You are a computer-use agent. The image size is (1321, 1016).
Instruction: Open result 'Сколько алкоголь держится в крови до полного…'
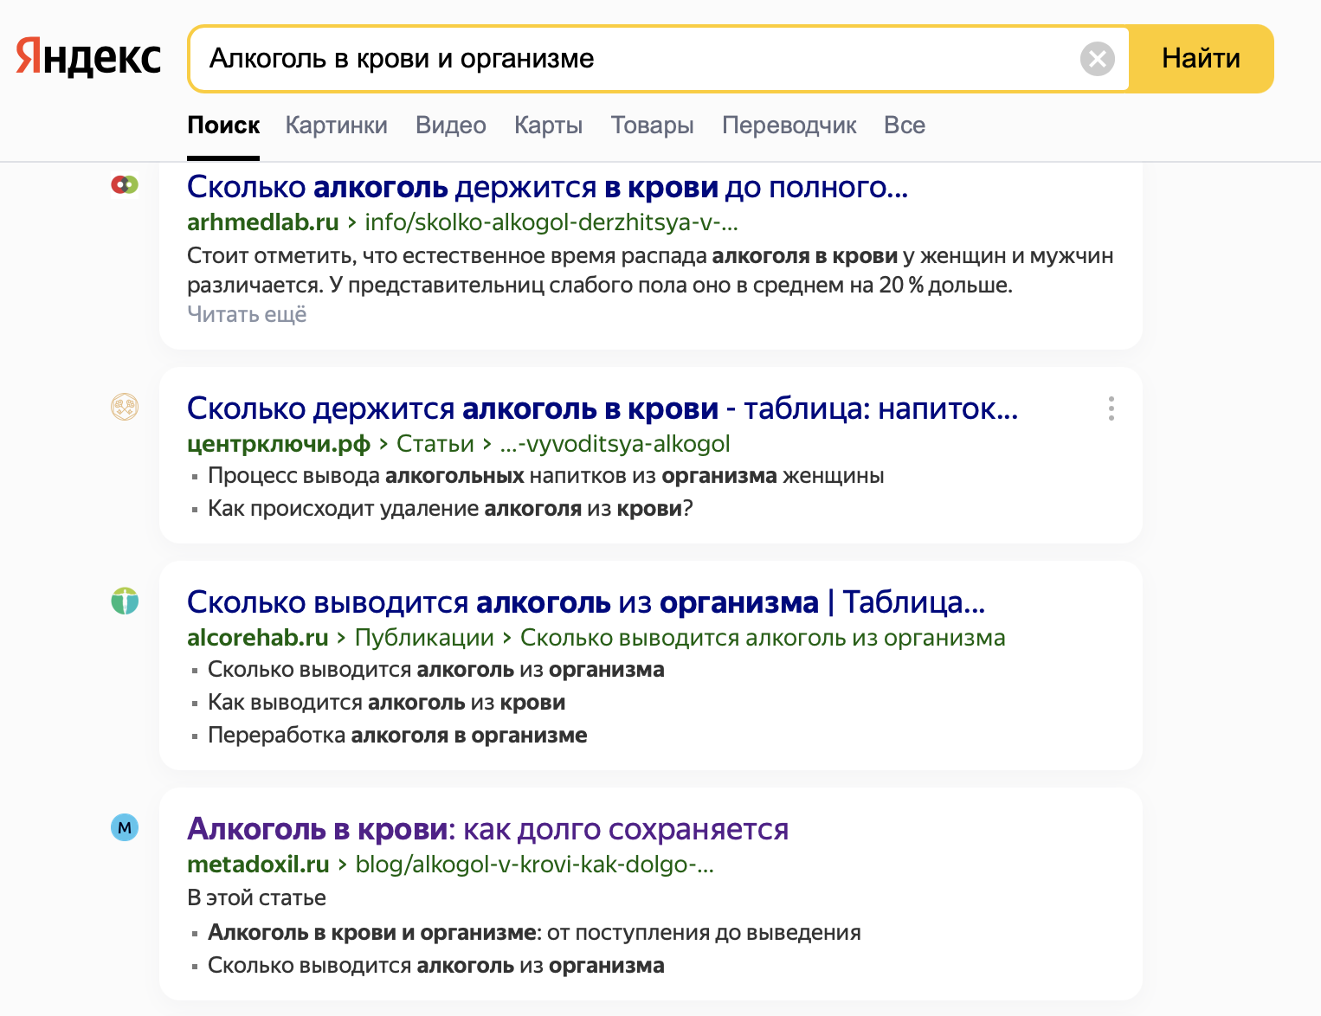tap(547, 187)
